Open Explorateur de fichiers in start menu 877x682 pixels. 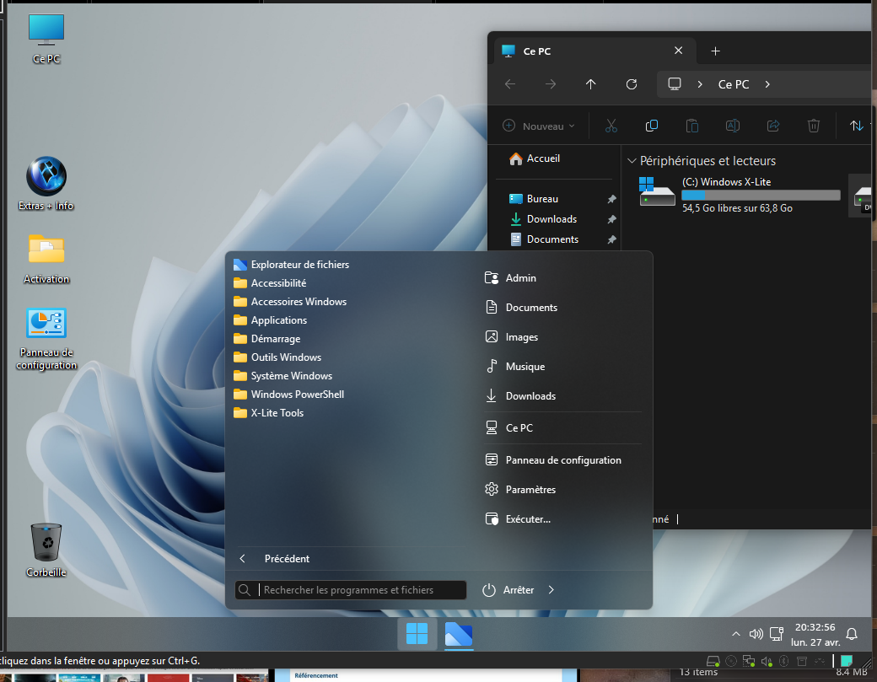click(x=292, y=265)
